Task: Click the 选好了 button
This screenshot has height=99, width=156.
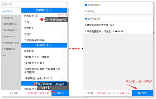Action: [60, 93]
